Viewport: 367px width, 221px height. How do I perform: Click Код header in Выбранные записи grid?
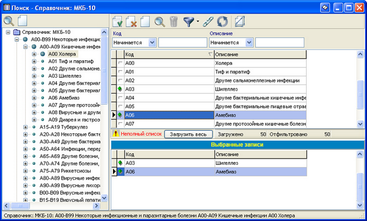(170, 154)
